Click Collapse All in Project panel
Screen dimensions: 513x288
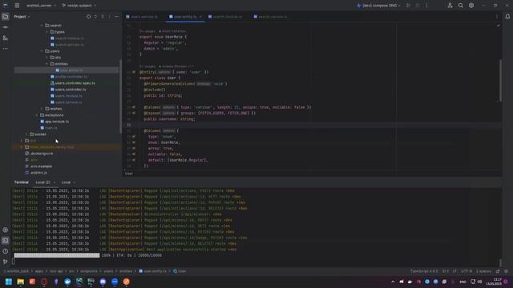103,17
